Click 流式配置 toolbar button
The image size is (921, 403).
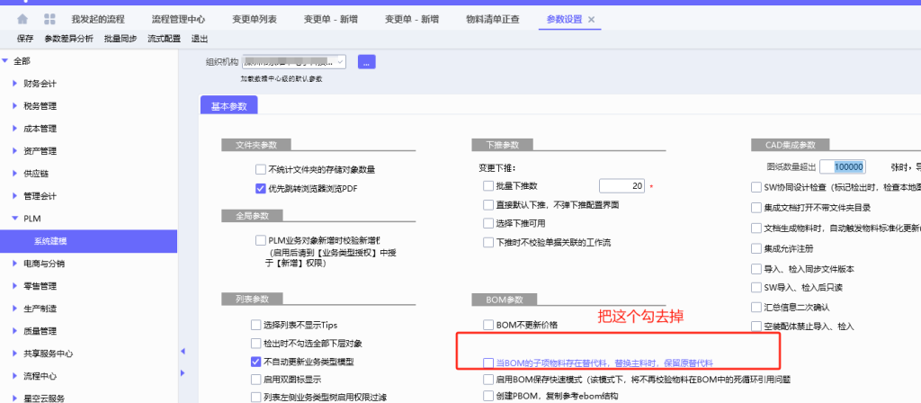pos(164,40)
